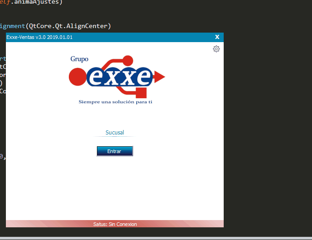Click 'animaAjustes' text in the code editor

point(36,2)
